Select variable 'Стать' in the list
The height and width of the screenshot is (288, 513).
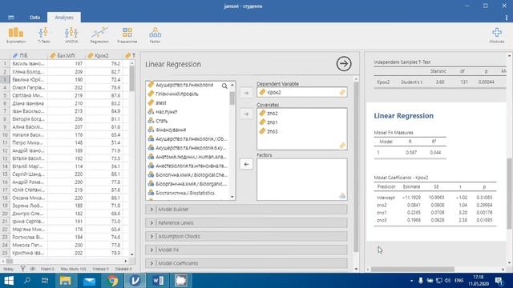[x=162, y=121]
